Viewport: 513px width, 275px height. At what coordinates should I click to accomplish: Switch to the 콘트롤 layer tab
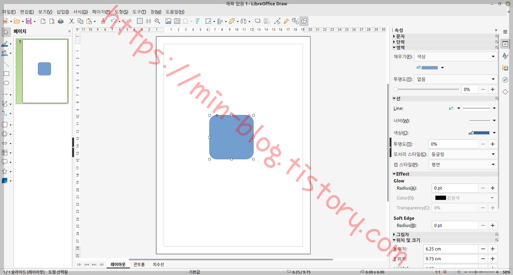[139, 264]
